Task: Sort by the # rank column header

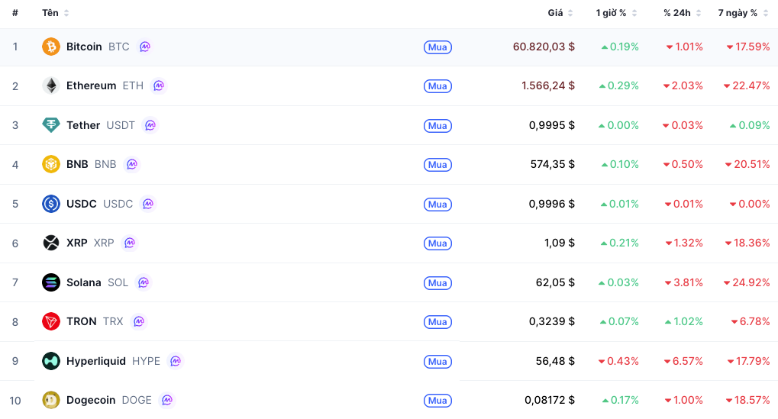Action: click(15, 13)
